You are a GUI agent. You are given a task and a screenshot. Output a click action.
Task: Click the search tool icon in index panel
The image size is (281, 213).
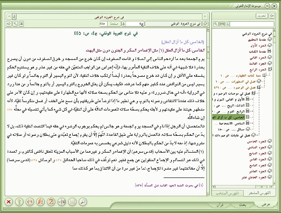[x=216, y=24]
